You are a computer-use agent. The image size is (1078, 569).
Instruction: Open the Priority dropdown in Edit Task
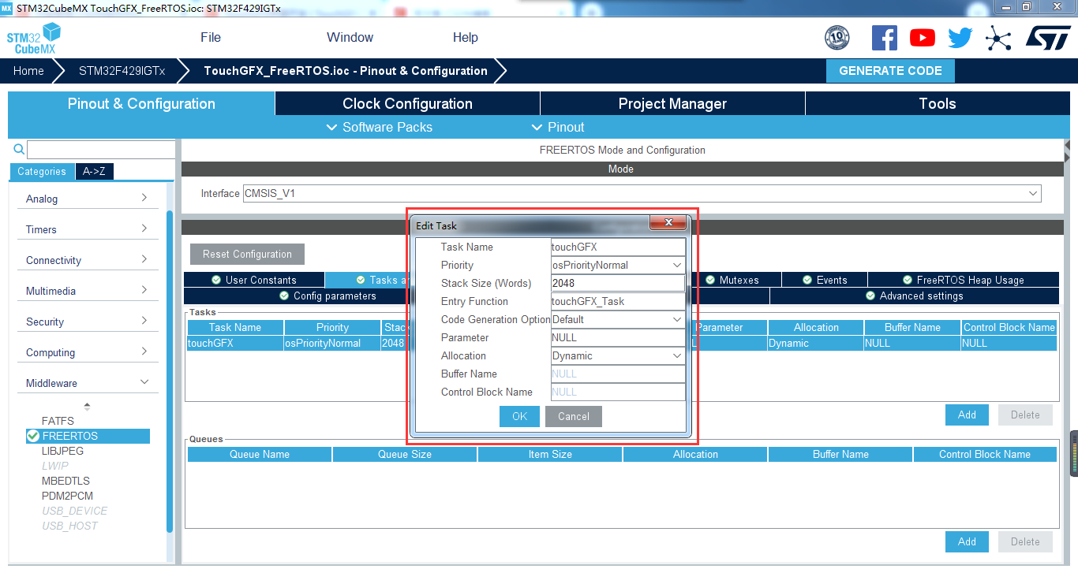(618, 265)
